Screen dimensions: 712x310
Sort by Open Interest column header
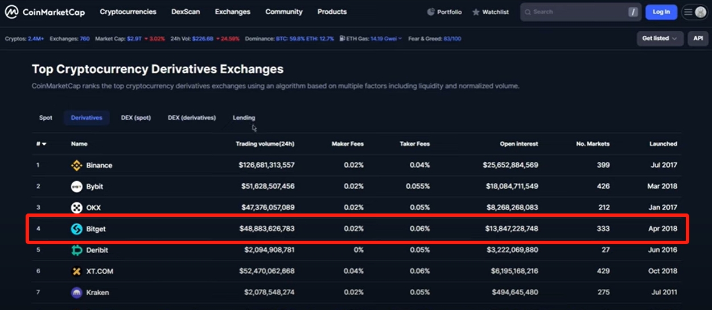(x=519, y=144)
